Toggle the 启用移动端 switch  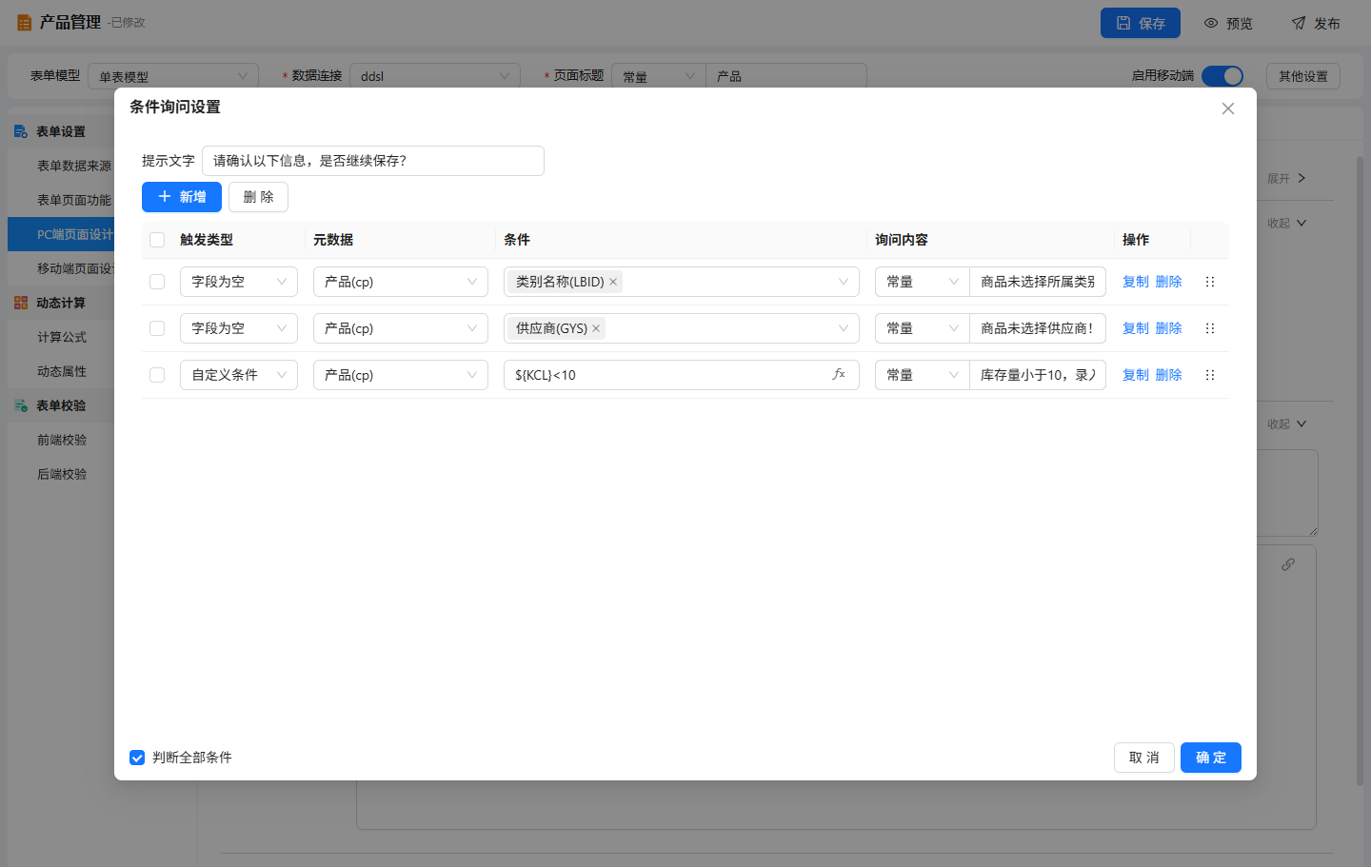coord(1222,76)
